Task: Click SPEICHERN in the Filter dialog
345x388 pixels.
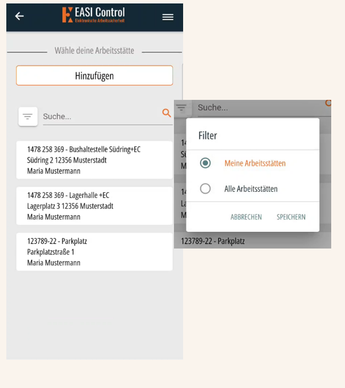Action: pyautogui.click(x=291, y=217)
